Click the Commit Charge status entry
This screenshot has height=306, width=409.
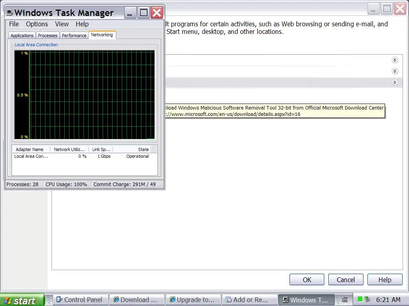click(125, 184)
